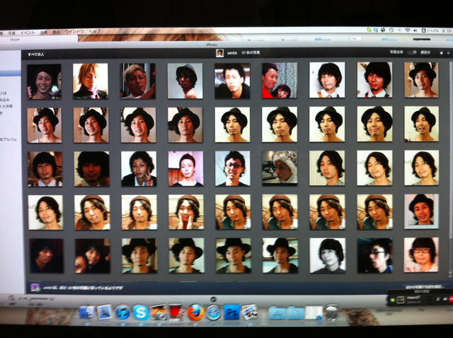Select the hands-on-cheeks photo in fourth row

186,212
